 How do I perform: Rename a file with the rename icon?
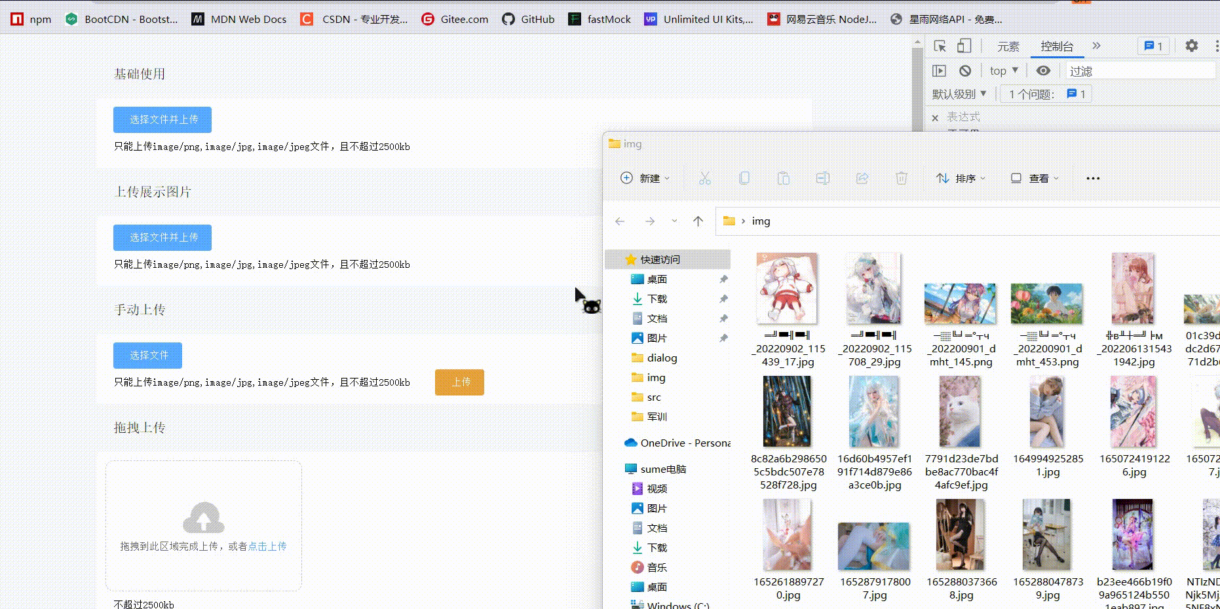[822, 177]
